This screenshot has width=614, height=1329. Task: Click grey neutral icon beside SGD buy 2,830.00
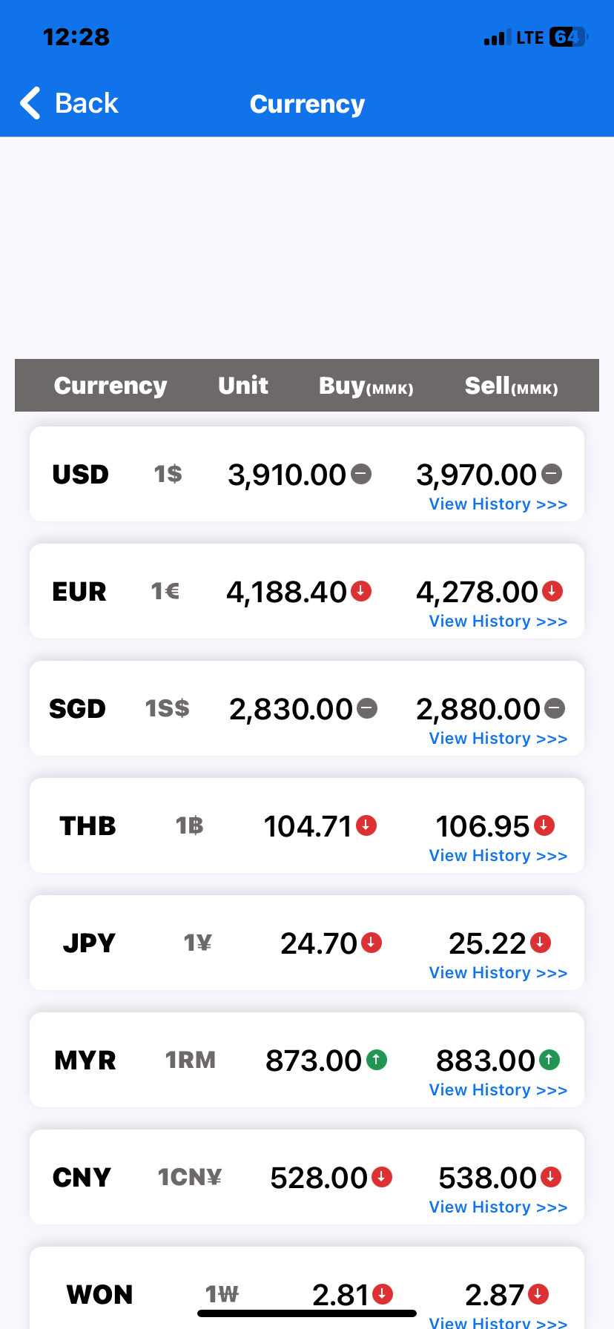pyautogui.click(x=367, y=708)
